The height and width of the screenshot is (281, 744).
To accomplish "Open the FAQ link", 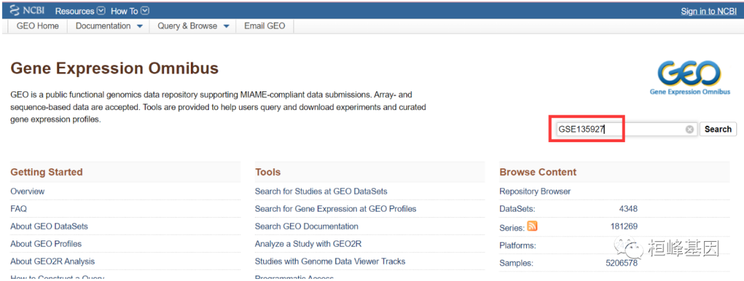I will 19,209.
